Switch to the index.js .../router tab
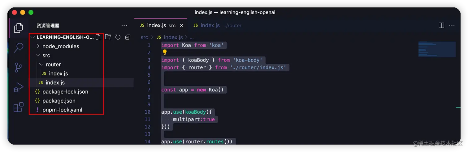The image size is (468, 152). [217, 25]
